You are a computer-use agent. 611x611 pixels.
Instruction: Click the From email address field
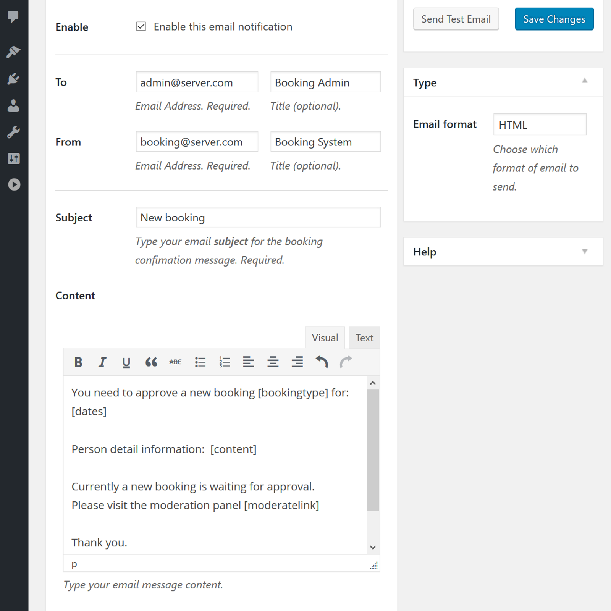[197, 142]
